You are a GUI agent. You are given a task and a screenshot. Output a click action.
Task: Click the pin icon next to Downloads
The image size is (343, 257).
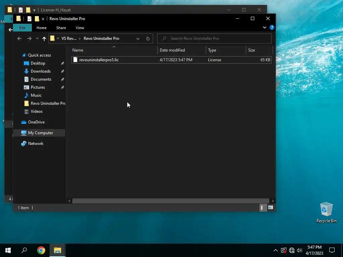click(62, 72)
